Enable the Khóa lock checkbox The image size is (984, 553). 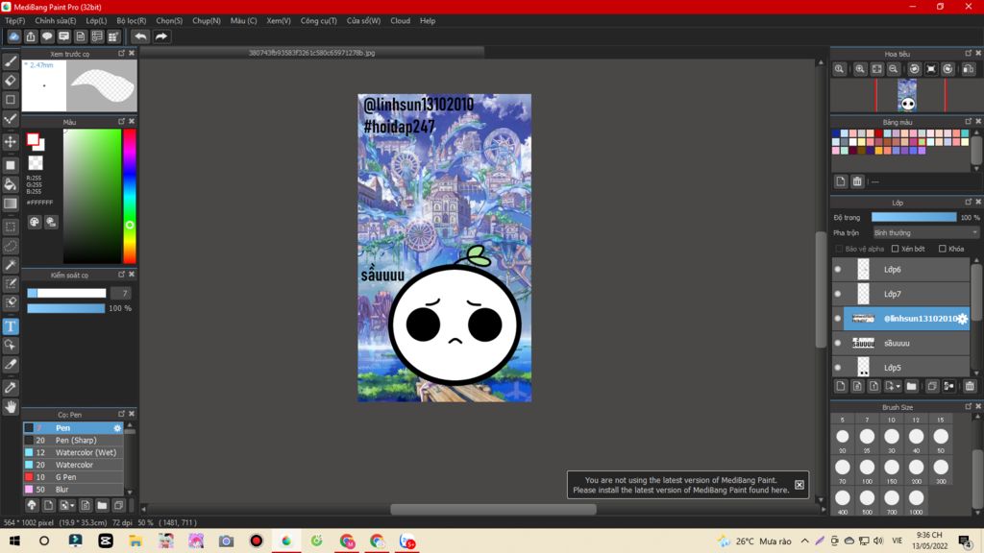943,249
